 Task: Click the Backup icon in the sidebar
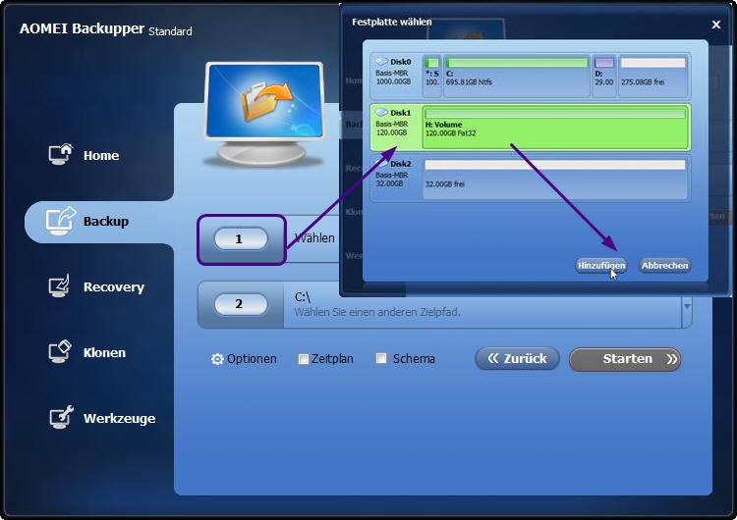tap(61, 221)
